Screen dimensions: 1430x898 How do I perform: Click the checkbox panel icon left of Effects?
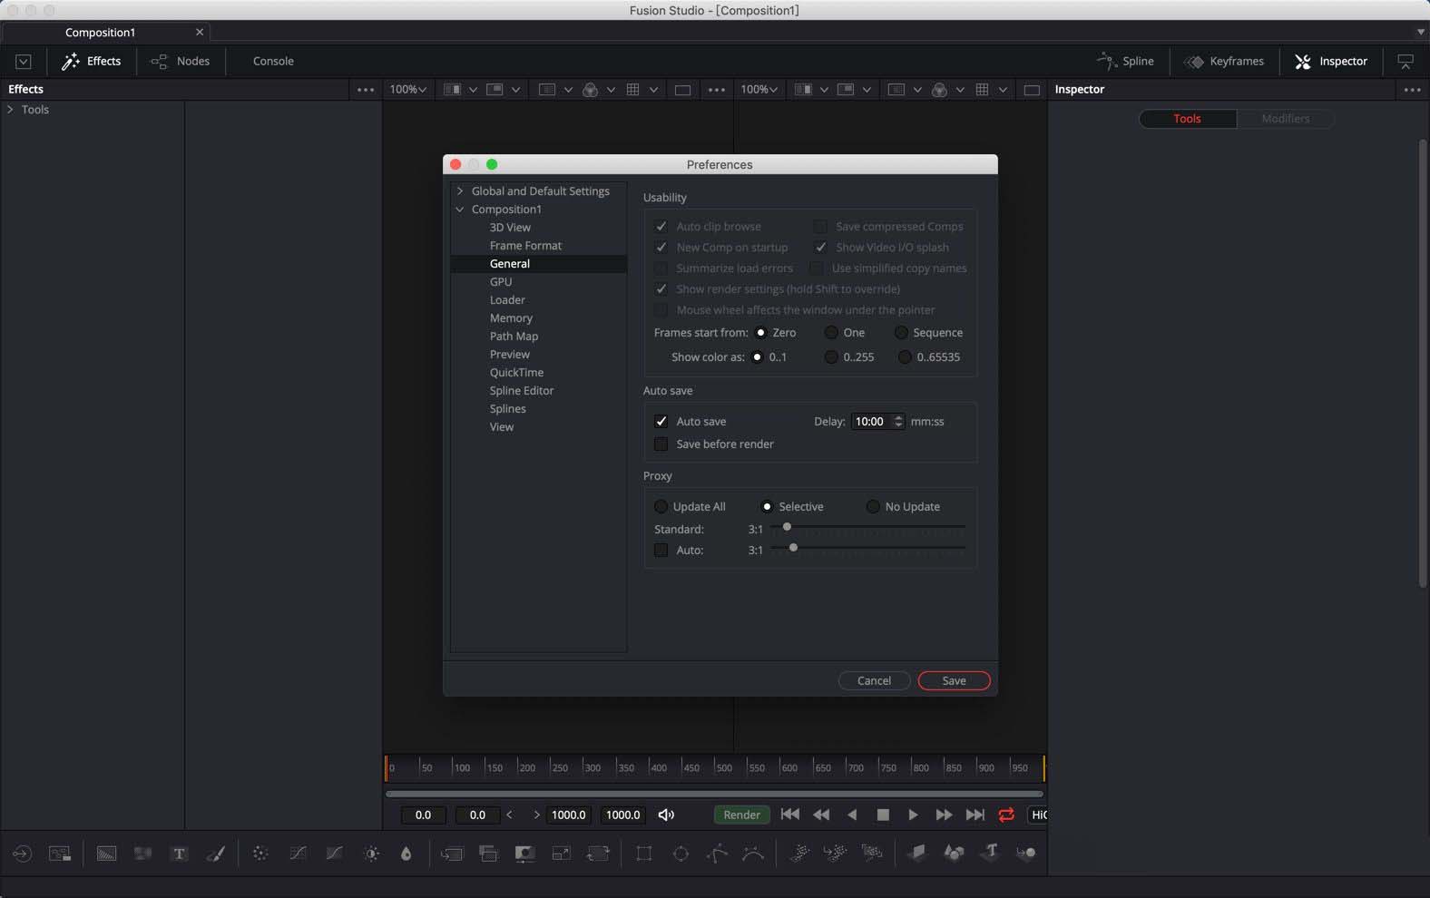[24, 62]
